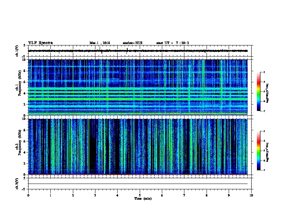Click the time axis tick label "3"

tap(95, 195)
